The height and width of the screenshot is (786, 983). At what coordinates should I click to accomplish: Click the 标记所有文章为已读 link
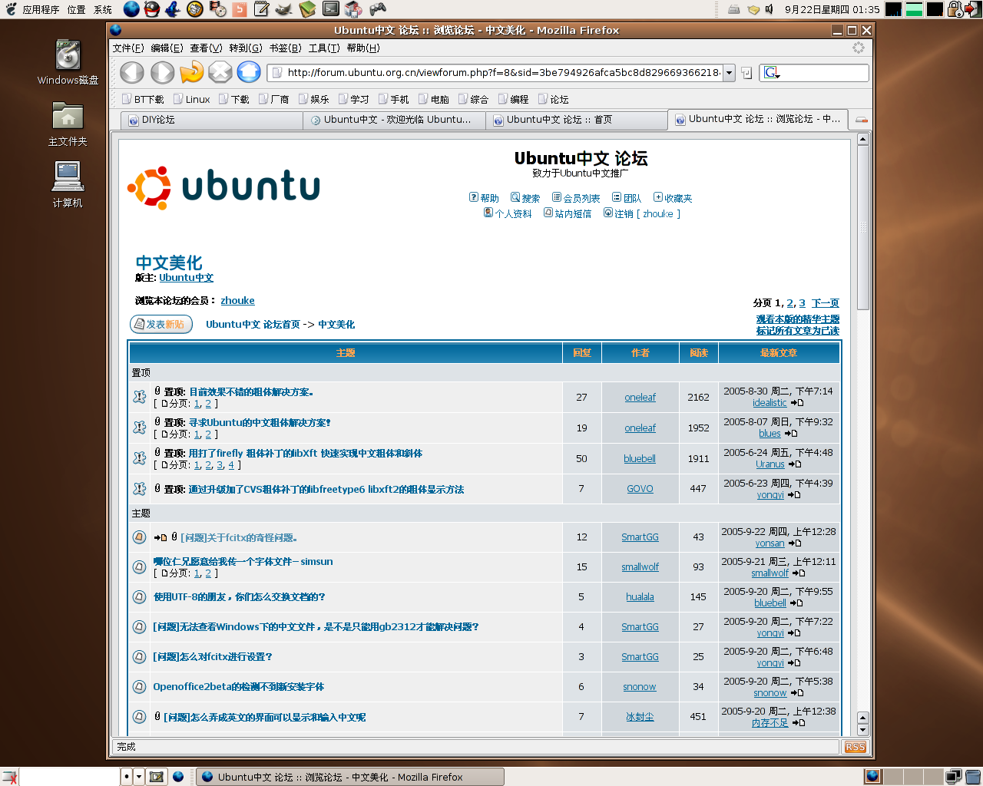pos(798,331)
